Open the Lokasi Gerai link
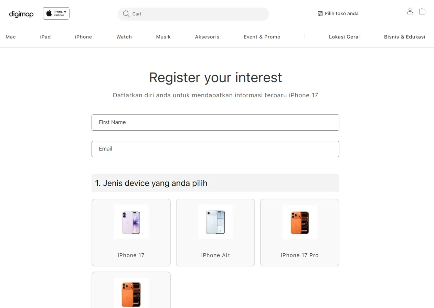Screen dimensions: 434x308 tap(344, 37)
